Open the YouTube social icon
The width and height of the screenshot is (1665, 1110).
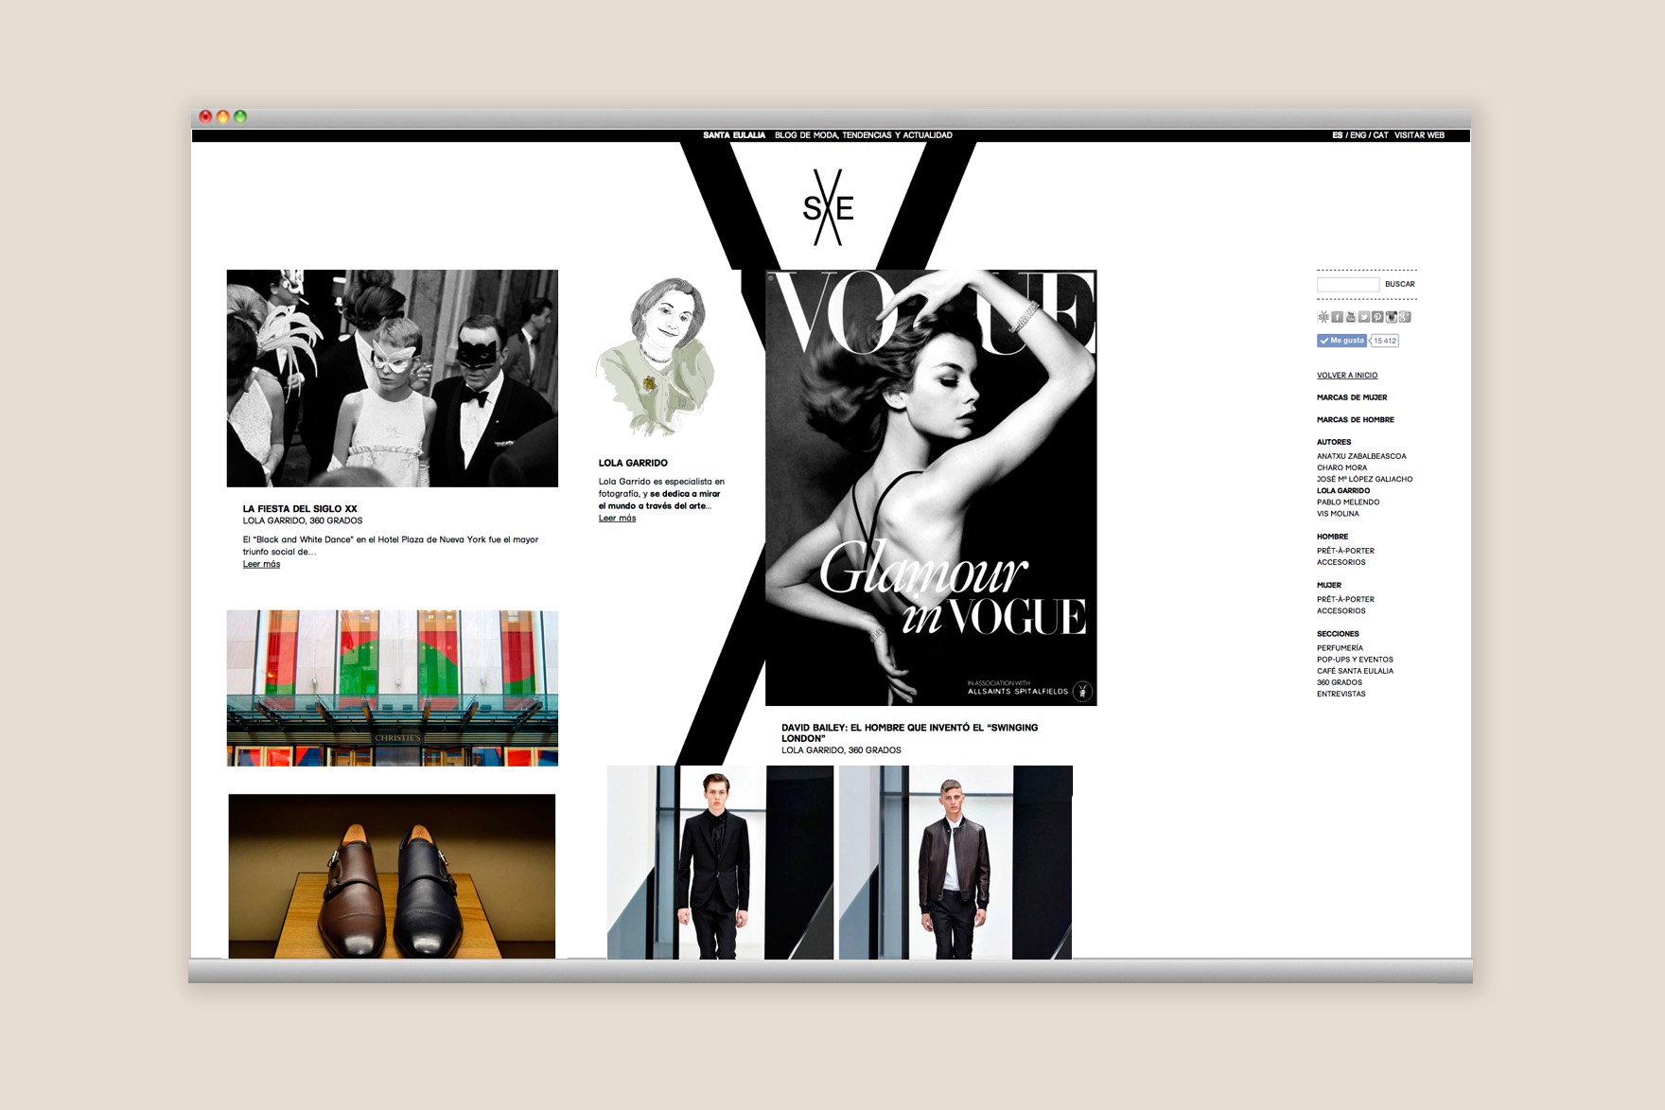pyautogui.click(x=1351, y=317)
